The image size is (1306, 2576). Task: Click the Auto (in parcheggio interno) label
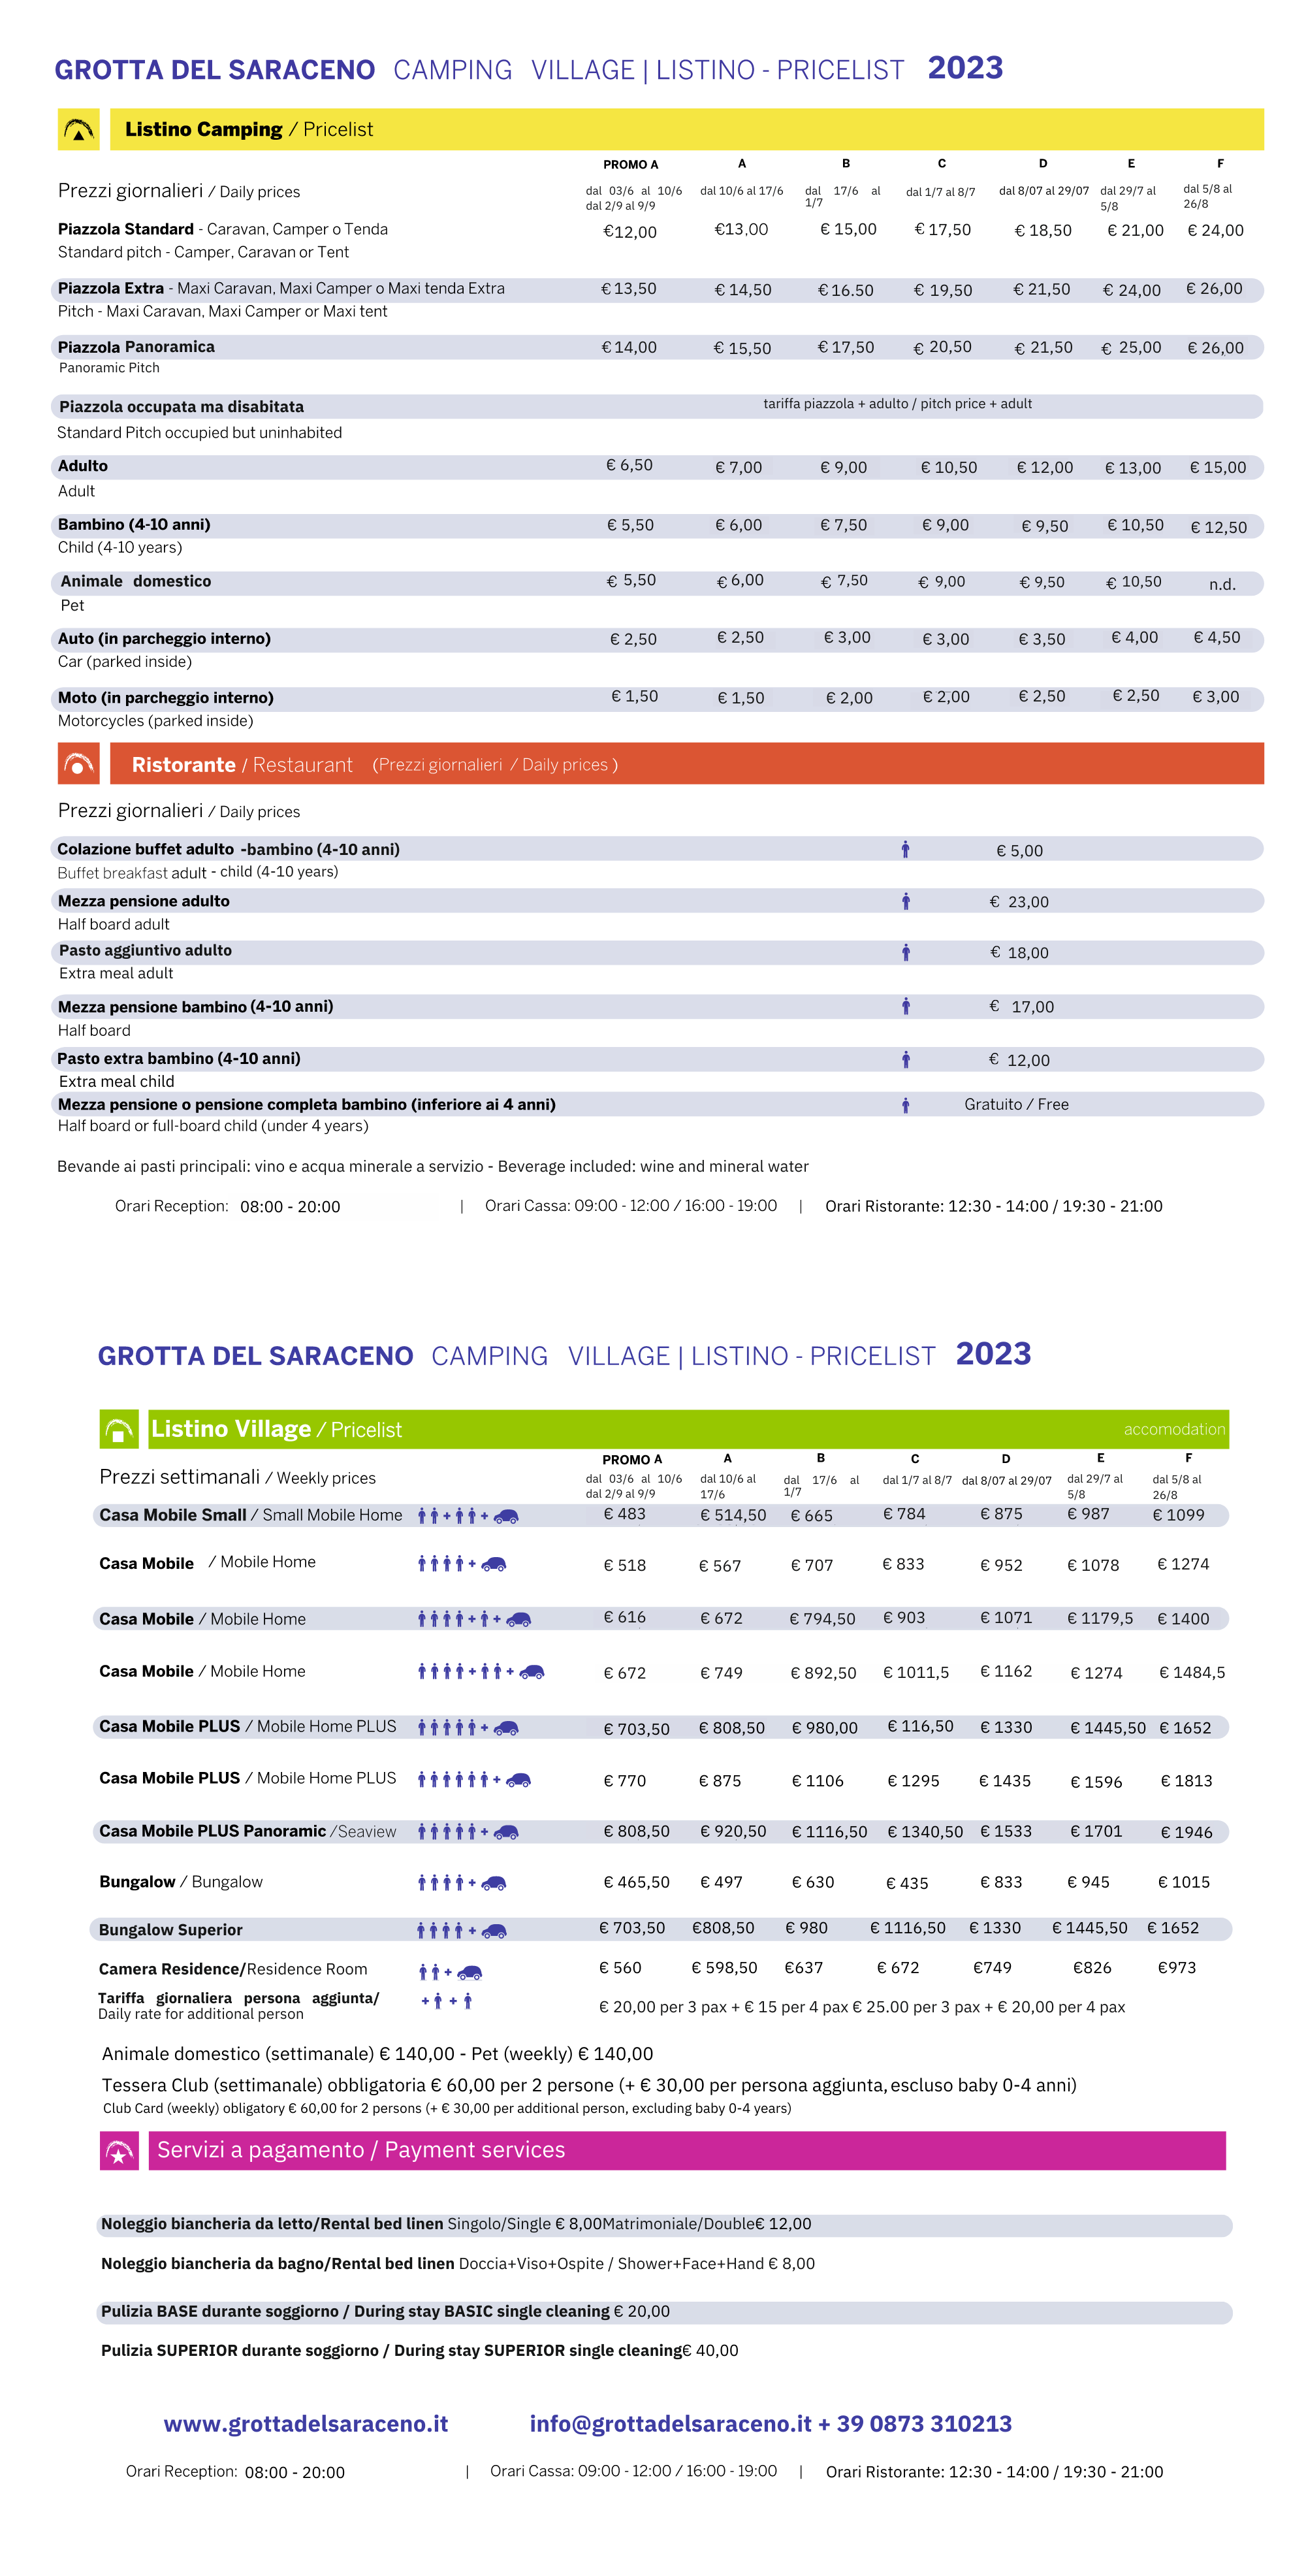click(x=164, y=638)
